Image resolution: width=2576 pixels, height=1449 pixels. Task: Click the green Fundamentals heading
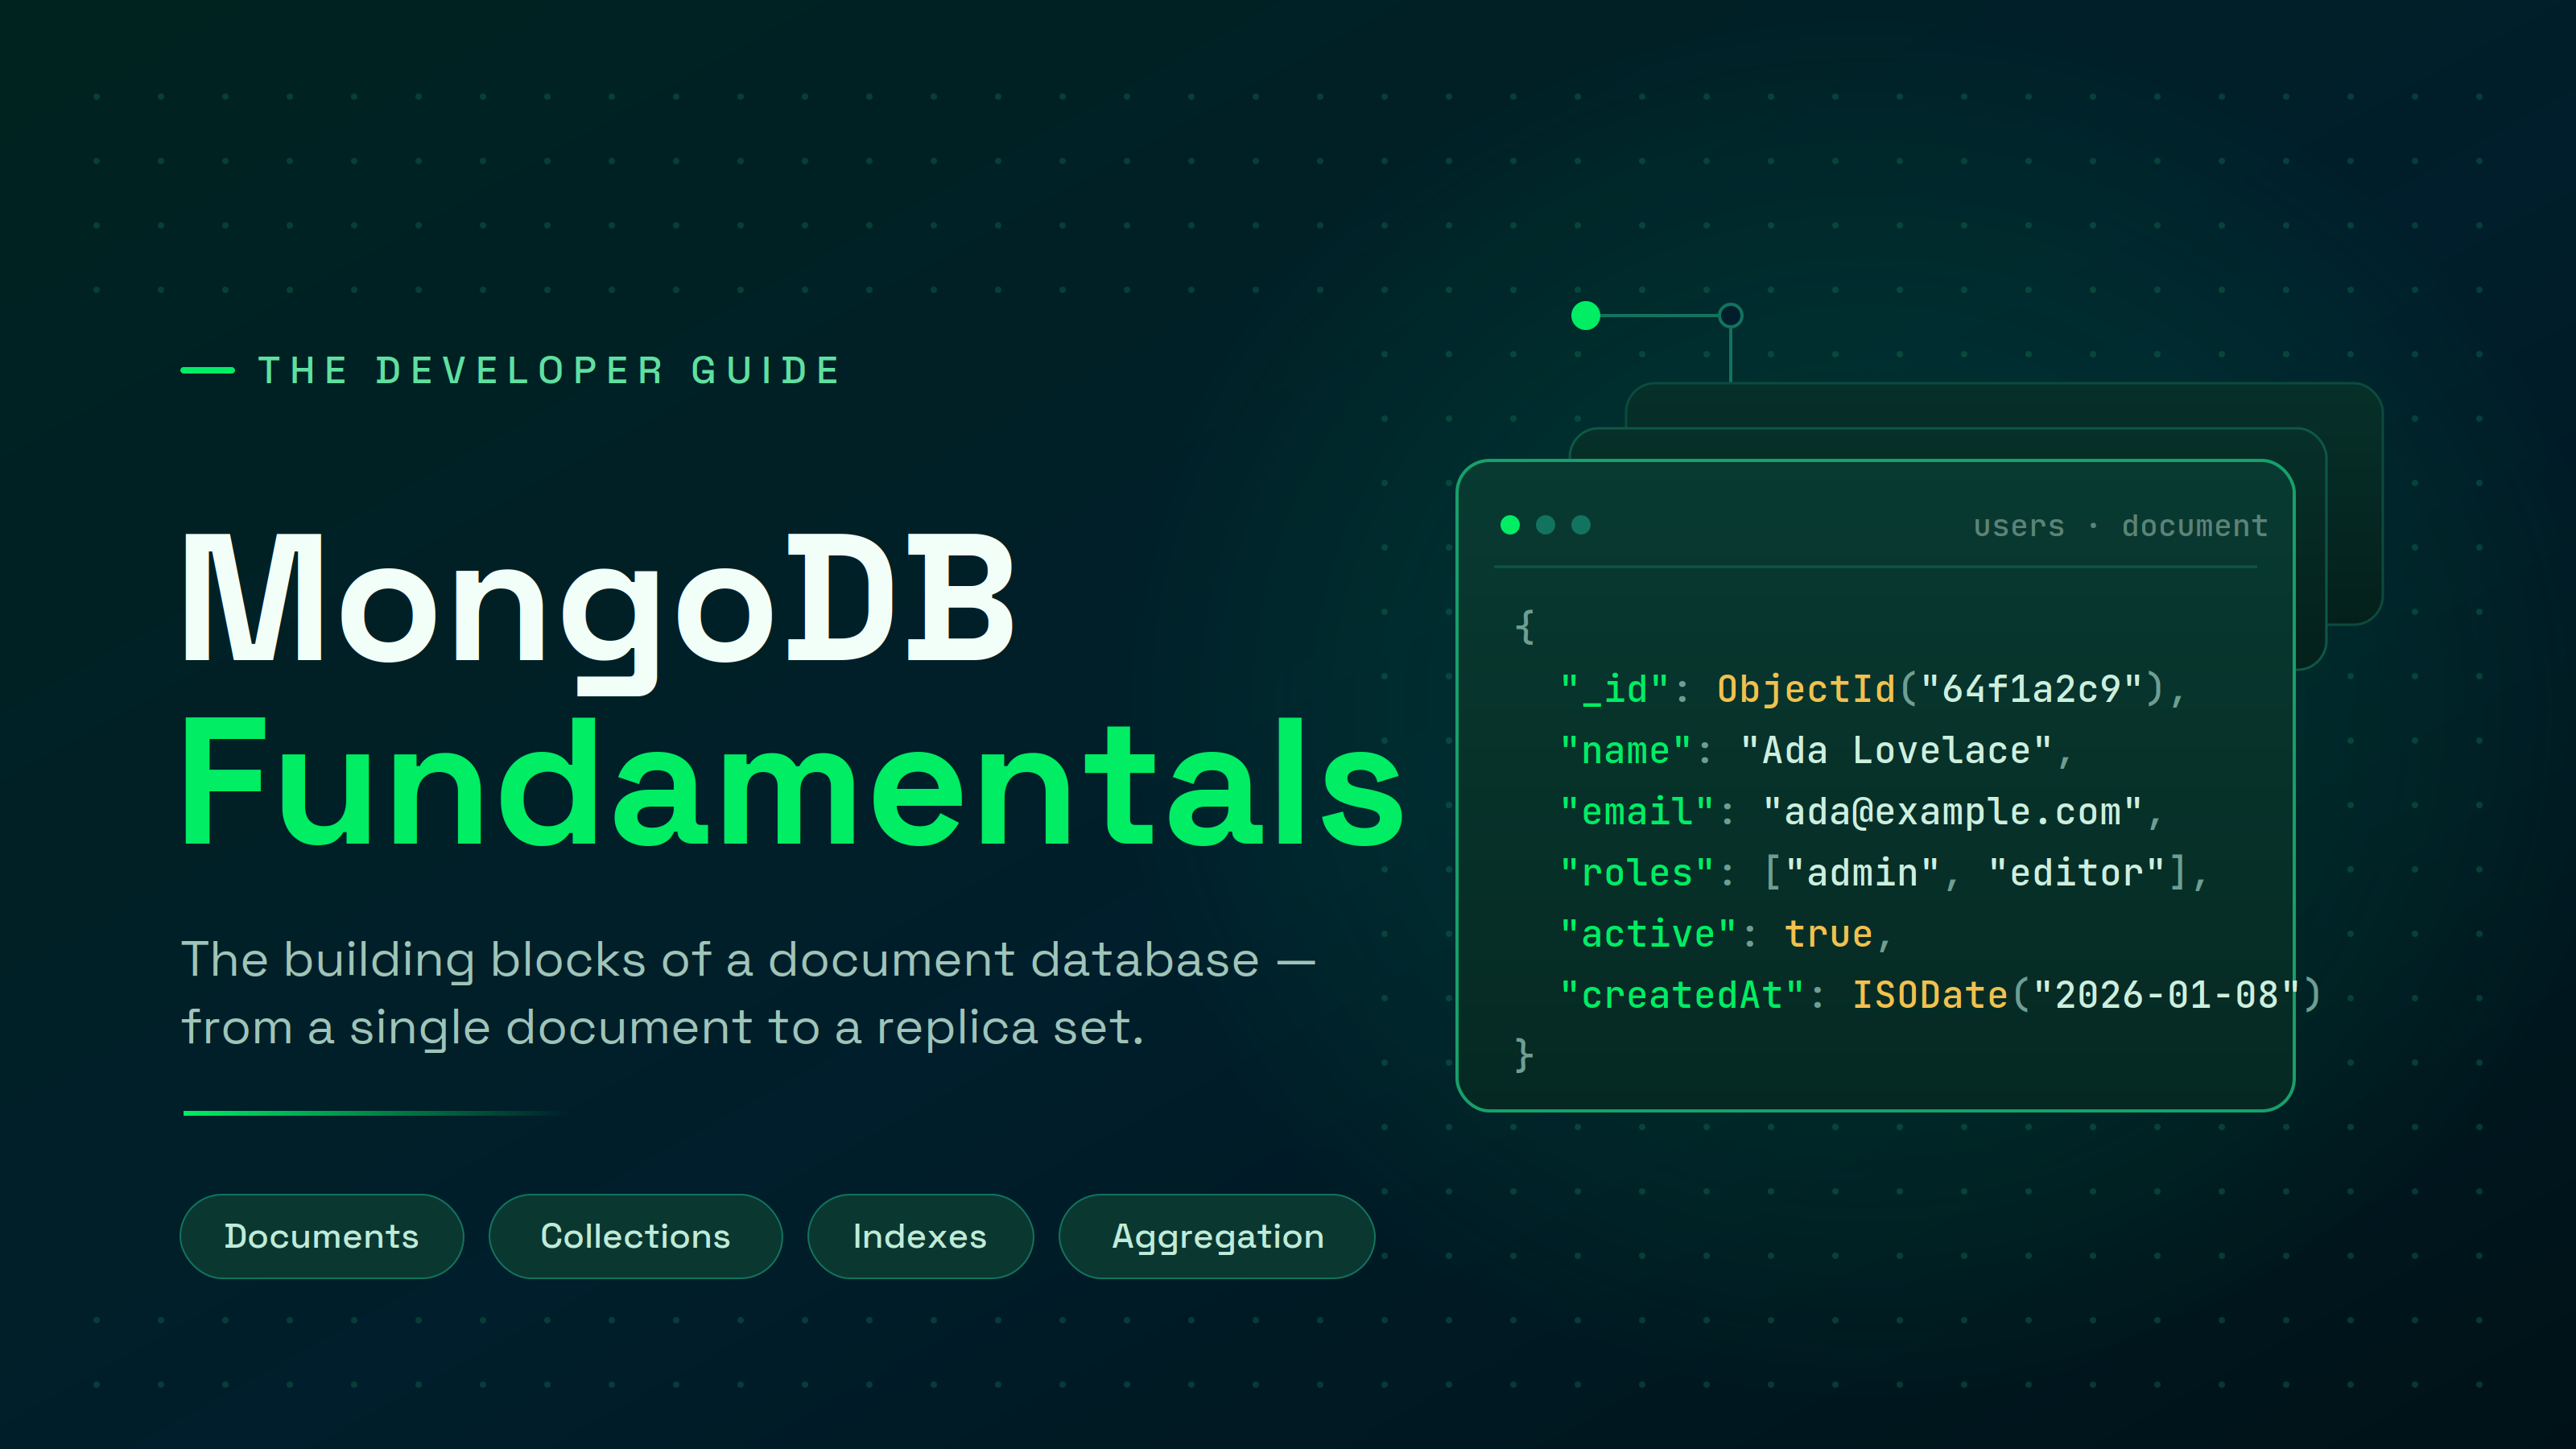click(x=792, y=785)
